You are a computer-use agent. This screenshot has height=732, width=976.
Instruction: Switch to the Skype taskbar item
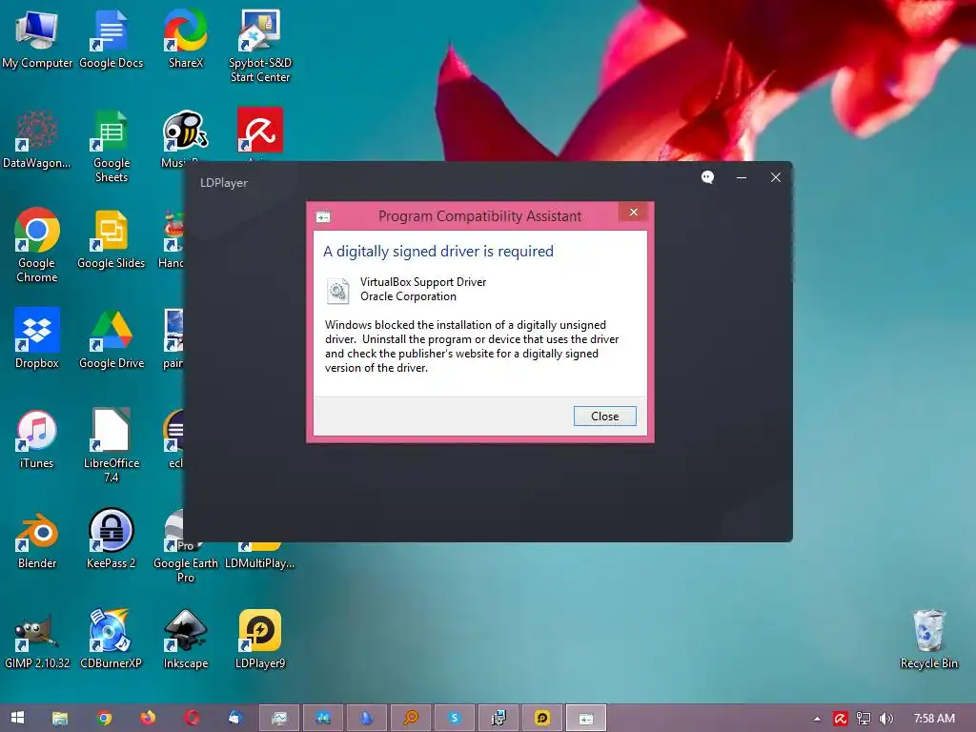[x=455, y=719]
